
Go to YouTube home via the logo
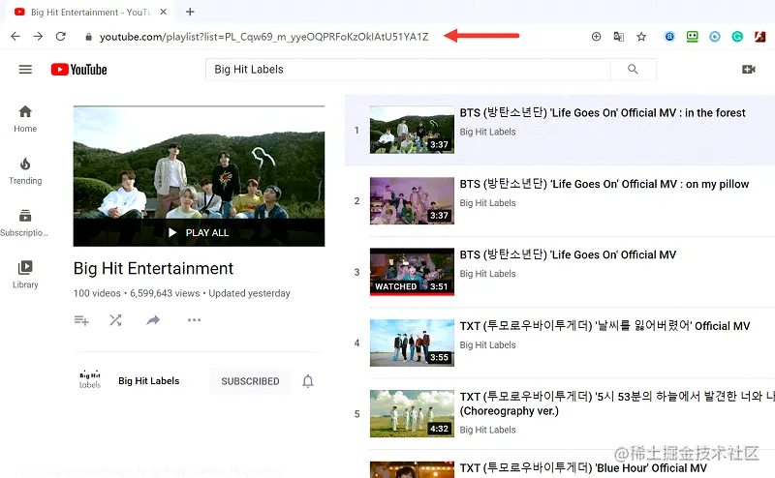click(79, 70)
